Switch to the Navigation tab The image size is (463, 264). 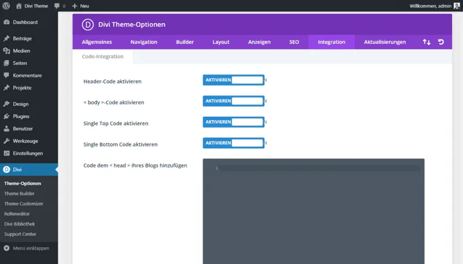(x=144, y=42)
